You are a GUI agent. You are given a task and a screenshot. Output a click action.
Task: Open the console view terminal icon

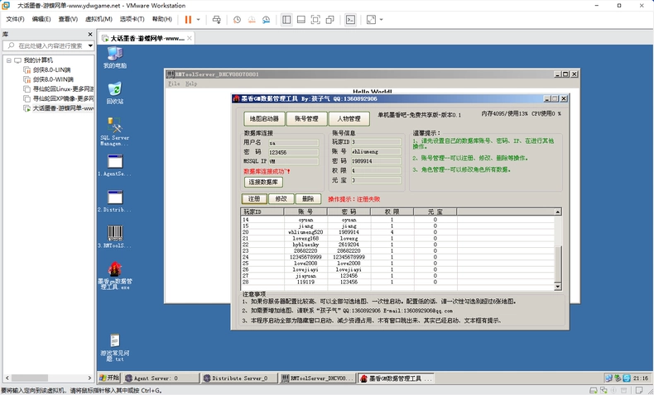click(x=350, y=20)
